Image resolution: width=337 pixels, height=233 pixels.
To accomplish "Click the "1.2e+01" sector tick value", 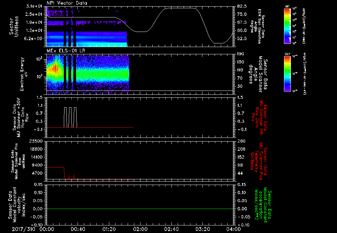I will click(x=34, y=31).
